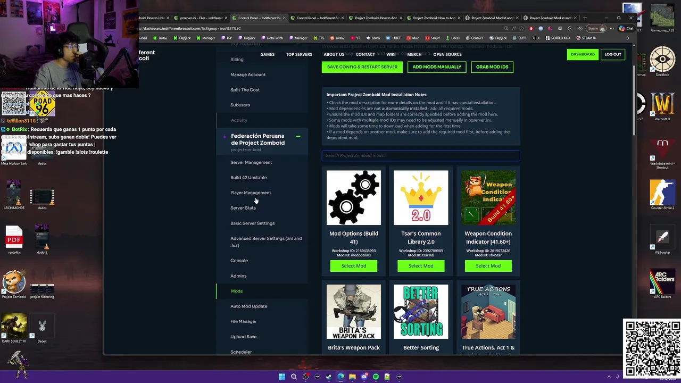Open Auto Mod Update sidebar item

click(x=249, y=306)
